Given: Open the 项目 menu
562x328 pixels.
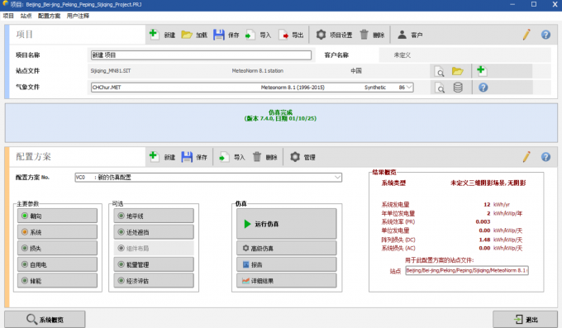Looking at the screenshot, I should (8, 16).
